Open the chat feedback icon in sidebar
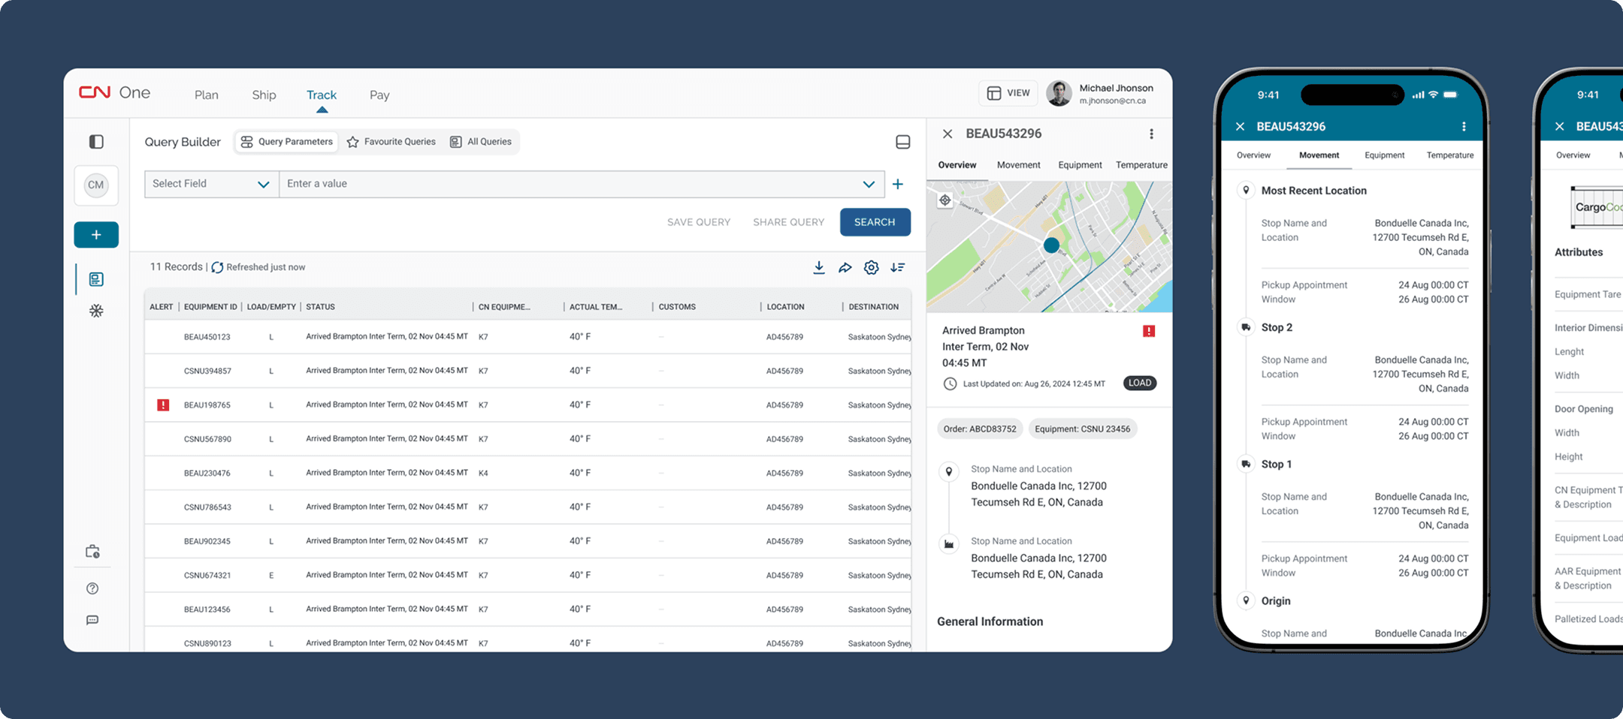The width and height of the screenshot is (1623, 719). pyautogui.click(x=92, y=620)
